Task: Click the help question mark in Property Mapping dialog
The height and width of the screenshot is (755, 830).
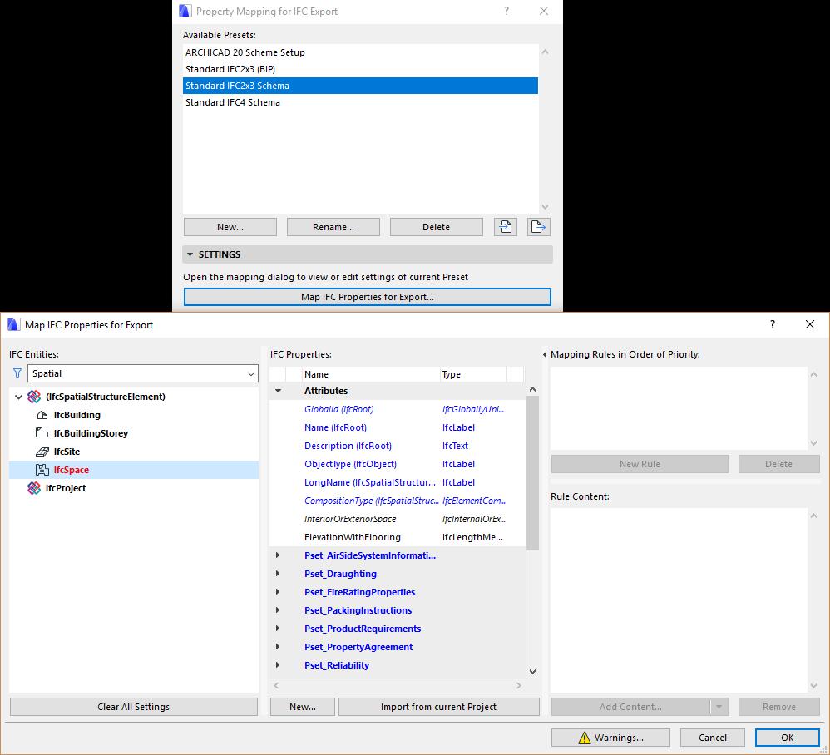Action: click(506, 11)
